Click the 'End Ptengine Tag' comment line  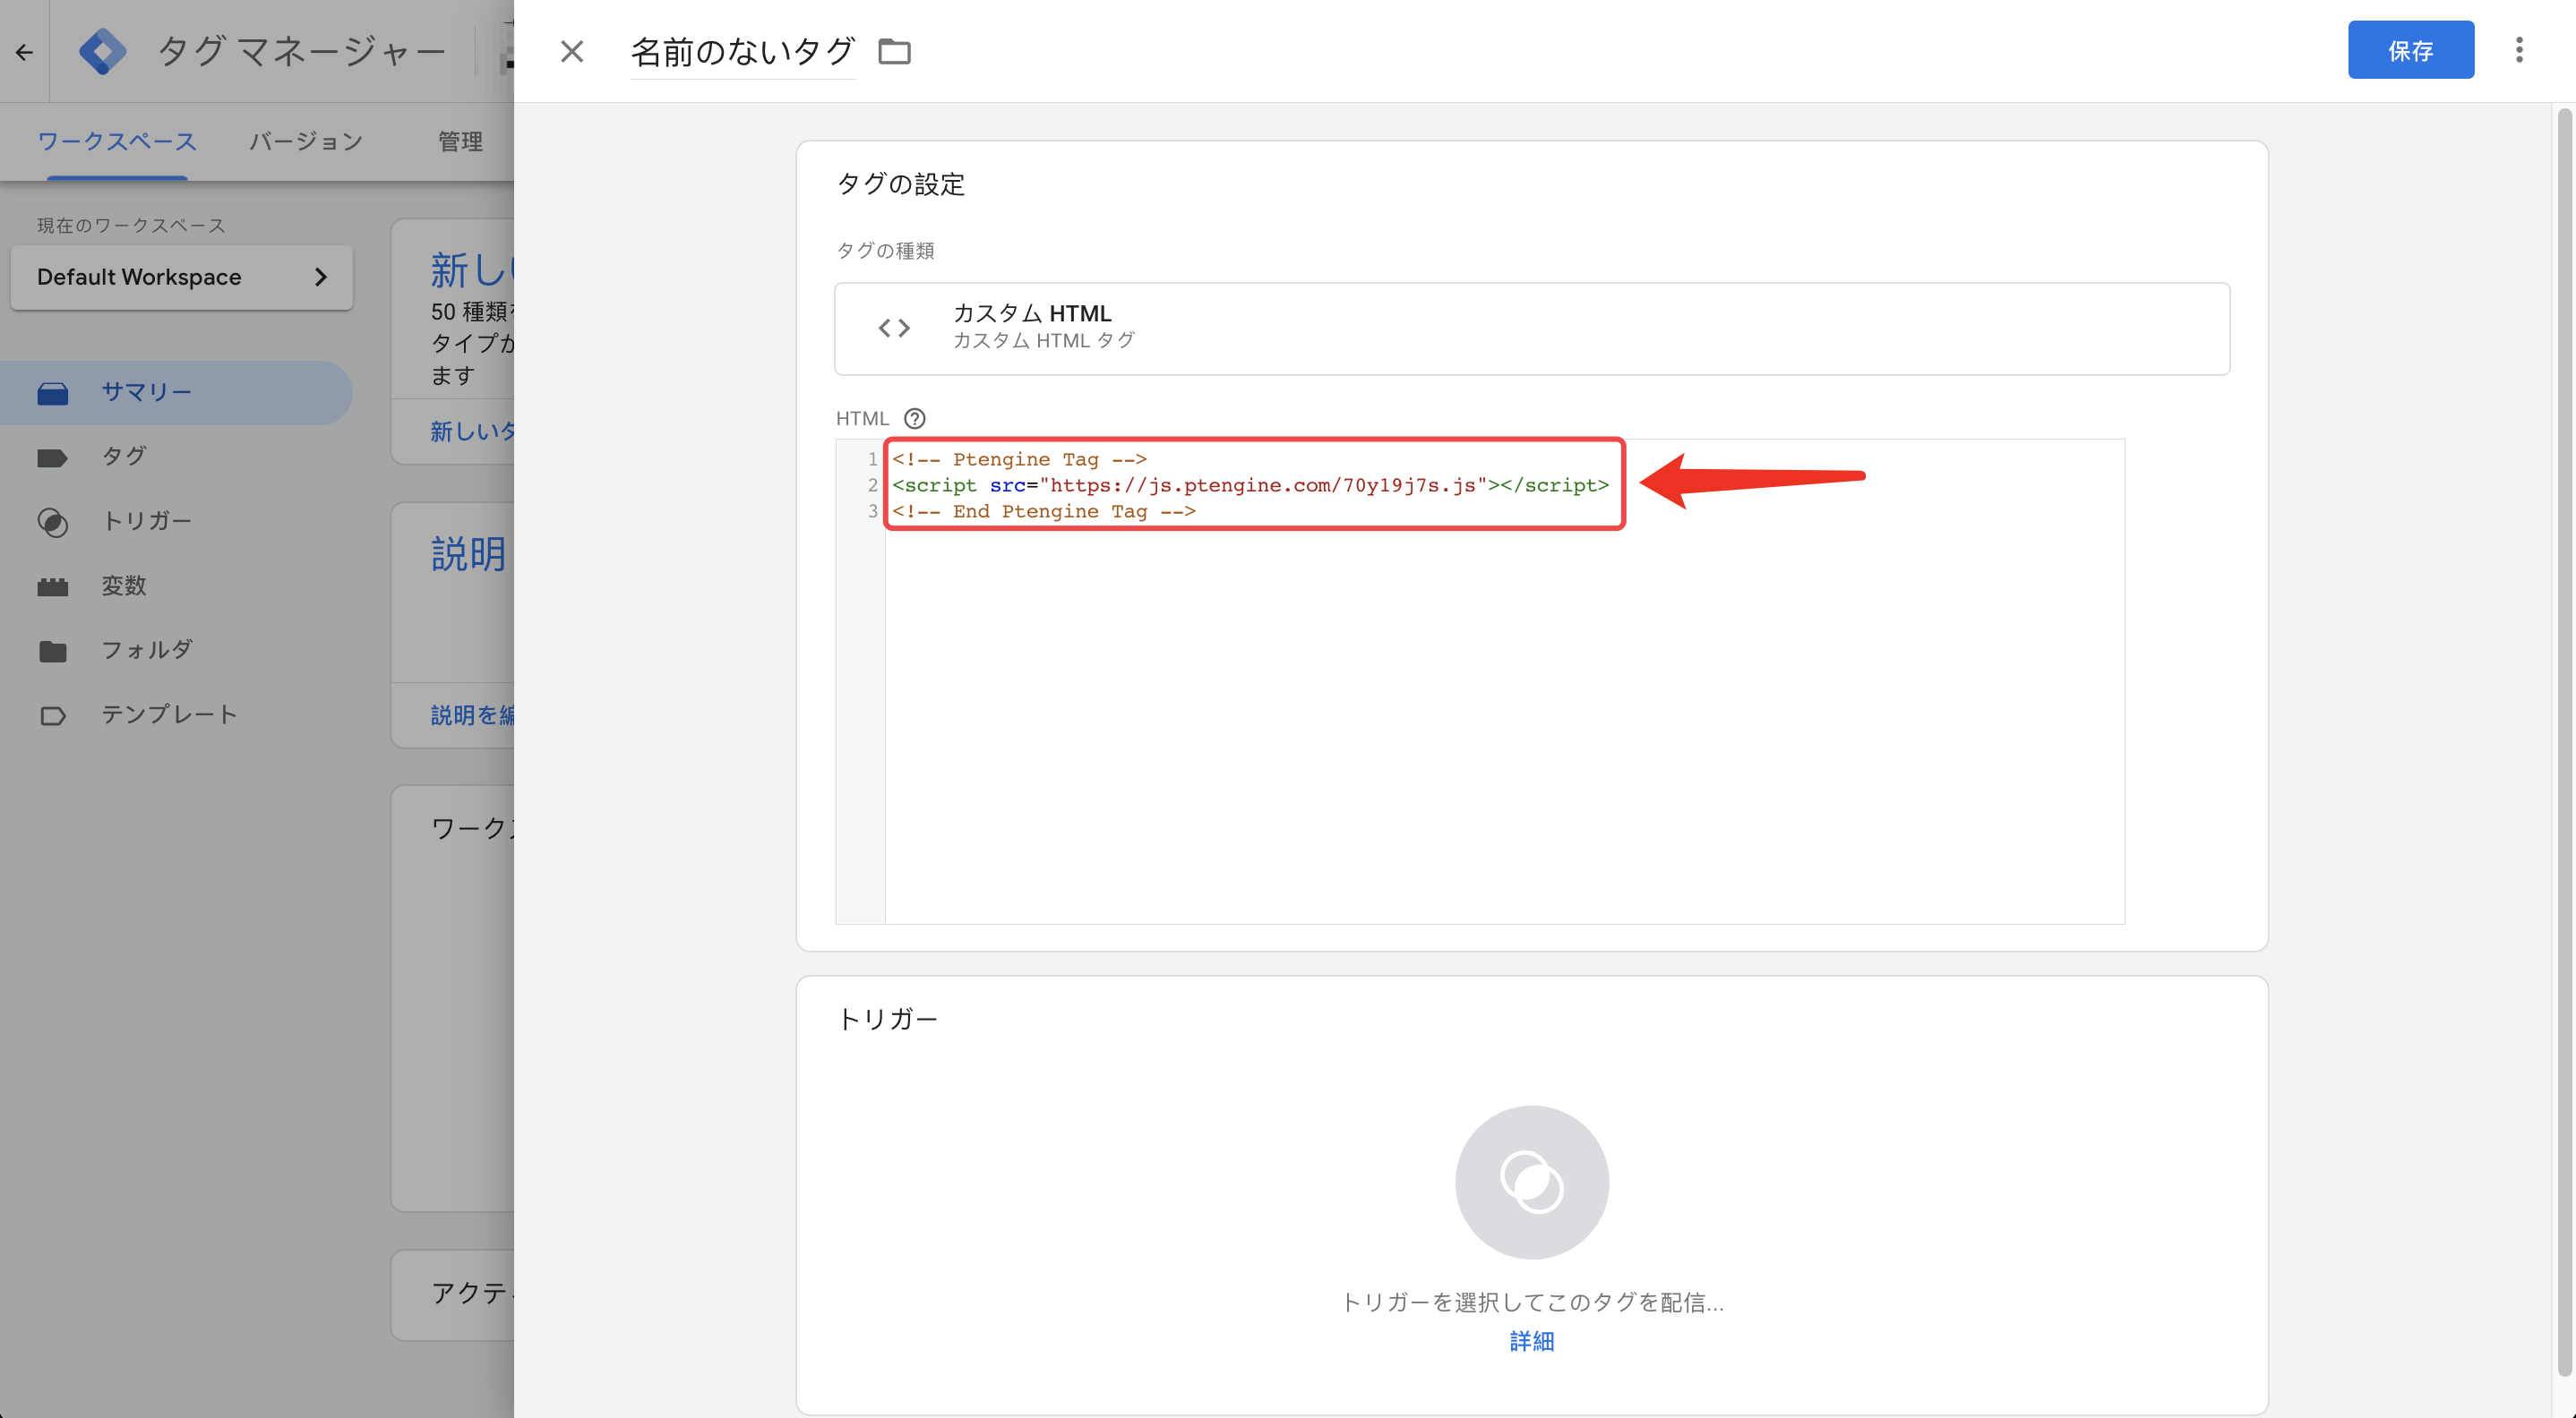tap(1043, 510)
